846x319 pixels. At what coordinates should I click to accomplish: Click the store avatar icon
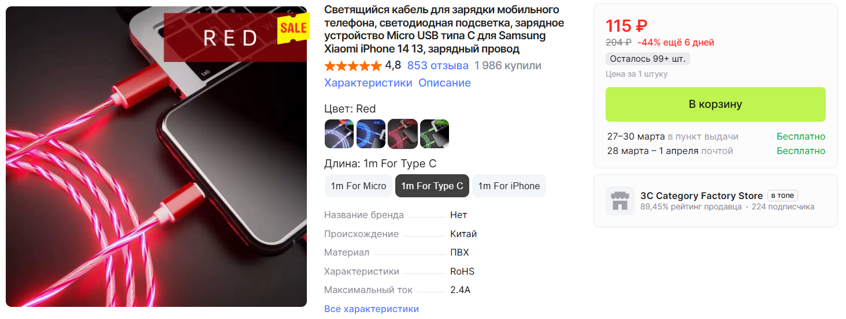pyautogui.click(x=619, y=201)
